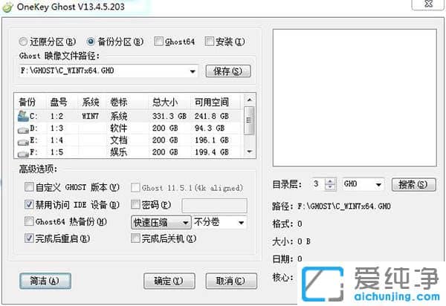
Task: Select the E: drive icon in list
Action: [x=23, y=140]
